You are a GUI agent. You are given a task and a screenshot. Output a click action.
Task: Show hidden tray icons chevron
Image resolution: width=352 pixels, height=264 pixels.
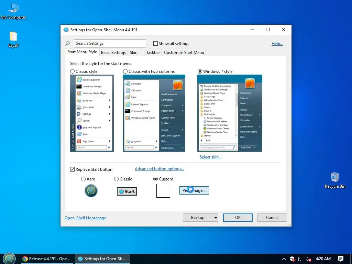284,258
